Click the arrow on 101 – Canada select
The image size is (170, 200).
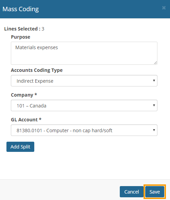point(154,105)
